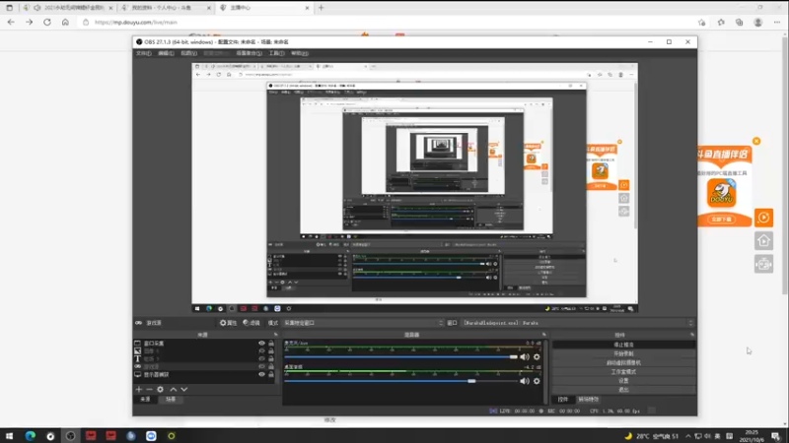Move selected source down
The height and width of the screenshot is (443, 789).
(x=184, y=389)
